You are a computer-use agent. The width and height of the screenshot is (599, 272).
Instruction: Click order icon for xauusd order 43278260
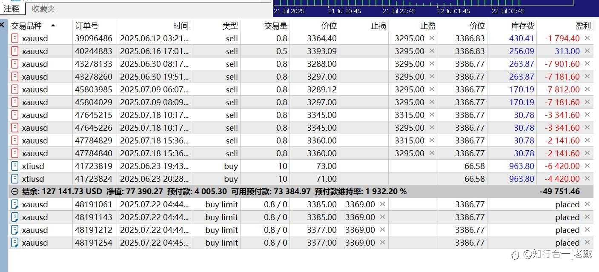coord(15,77)
